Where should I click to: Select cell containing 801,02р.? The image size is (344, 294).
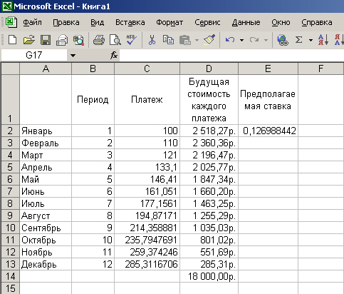click(x=209, y=240)
